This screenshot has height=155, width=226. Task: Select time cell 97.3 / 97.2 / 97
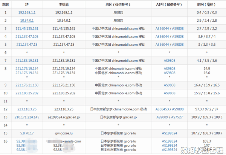click(206, 109)
